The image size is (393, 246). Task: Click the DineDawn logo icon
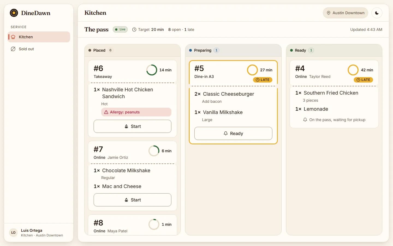14,13
